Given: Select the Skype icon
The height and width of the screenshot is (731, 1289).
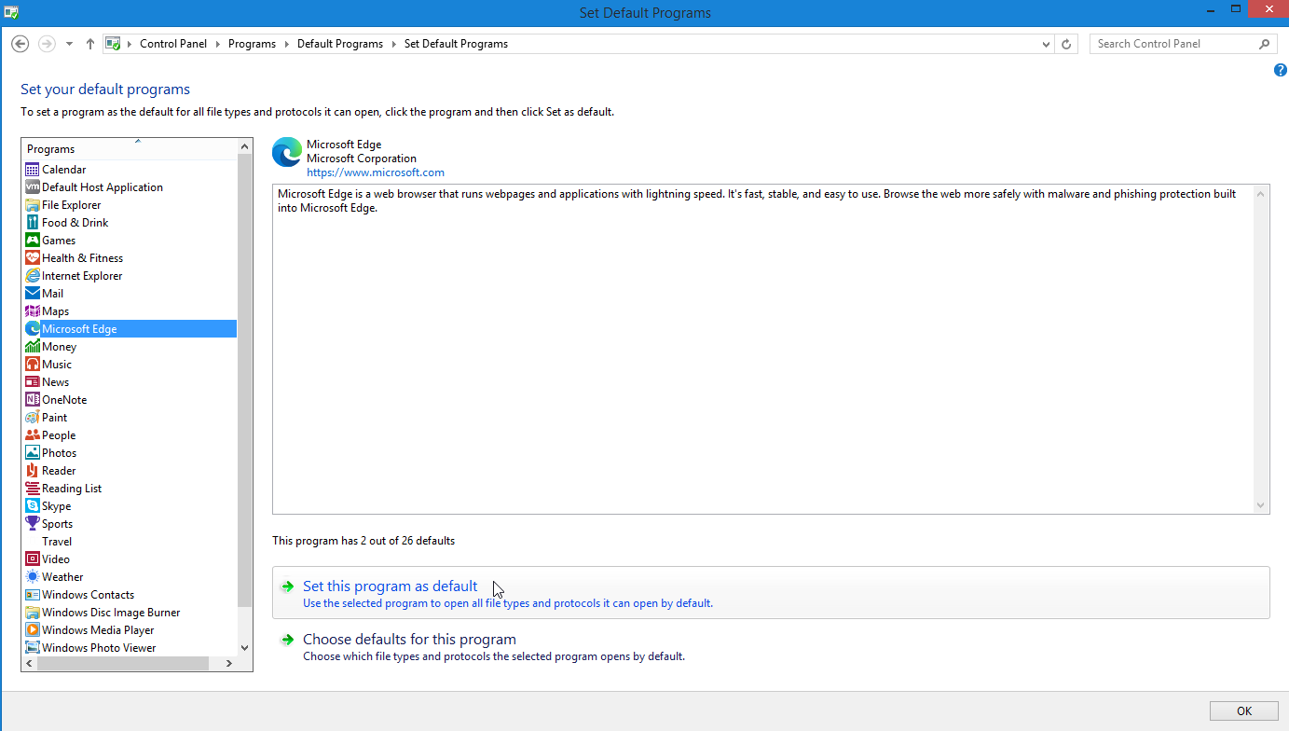Looking at the screenshot, I should [x=33, y=506].
